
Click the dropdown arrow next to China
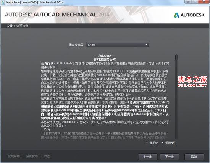click(146, 45)
